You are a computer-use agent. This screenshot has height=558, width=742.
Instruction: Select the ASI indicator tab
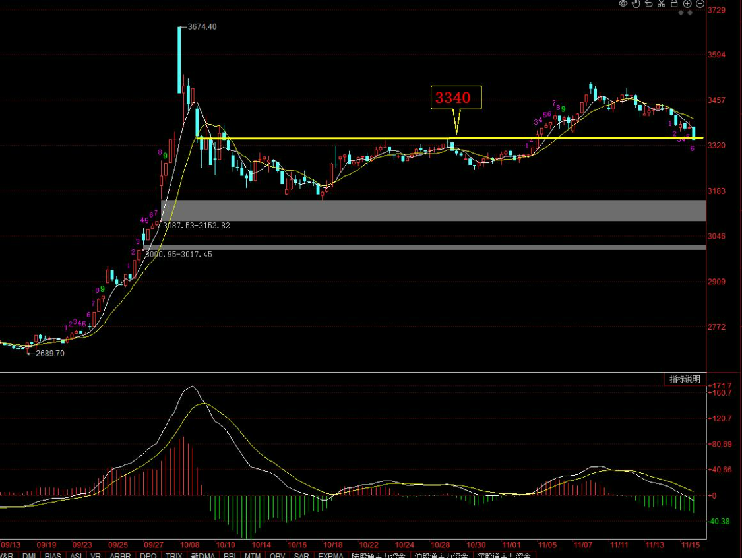click(76, 555)
